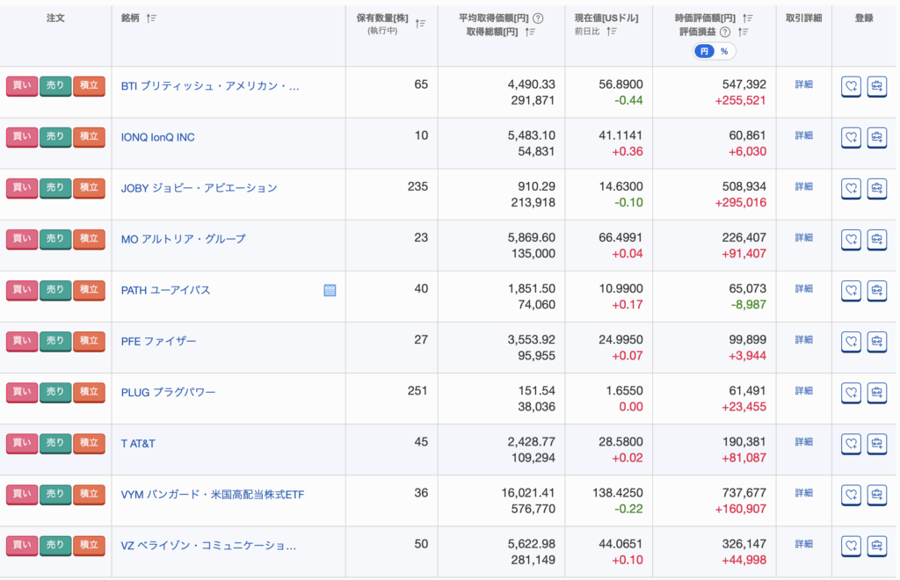The width and height of the screenshot is (900, 580).
Task: Click heart-plus icon in IONQ row
Action: pyautogui.click(x=851, y=138)
